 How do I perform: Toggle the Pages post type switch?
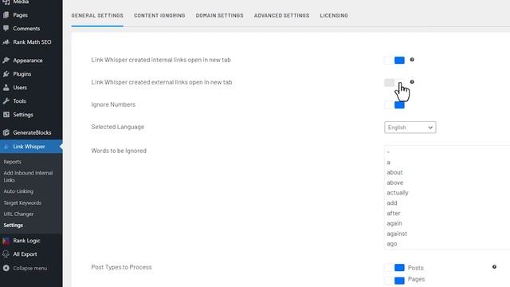pos(394,280)
